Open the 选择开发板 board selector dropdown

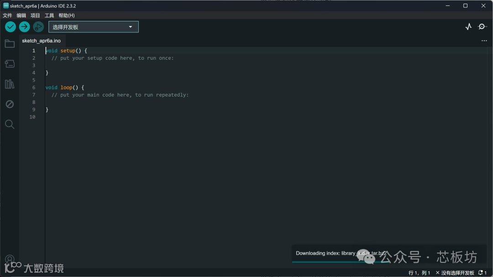coord(94,27)
